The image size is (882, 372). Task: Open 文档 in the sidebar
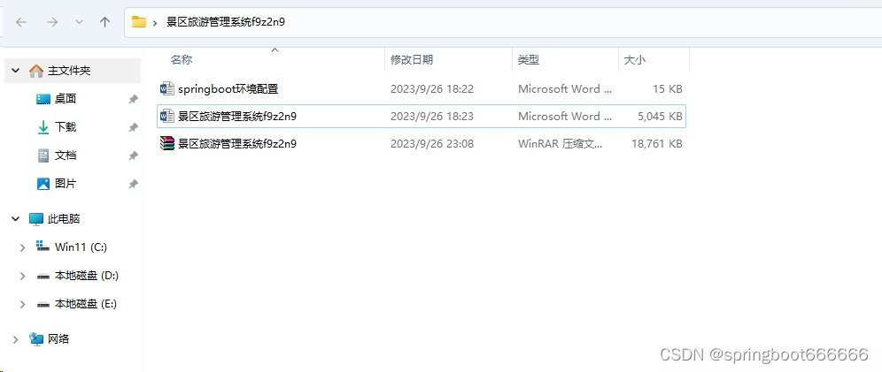coord(66,156)
